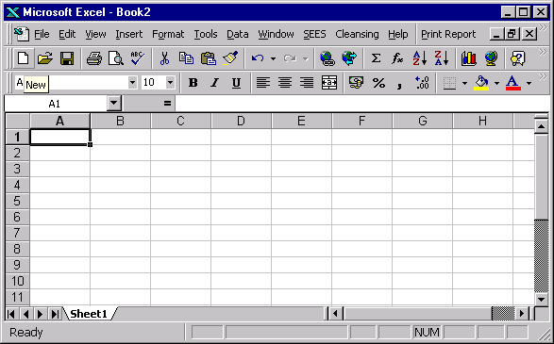Screen dimensions: 554x344
Task: Open the Borders dropdown arrow
Action: (464, 83)
